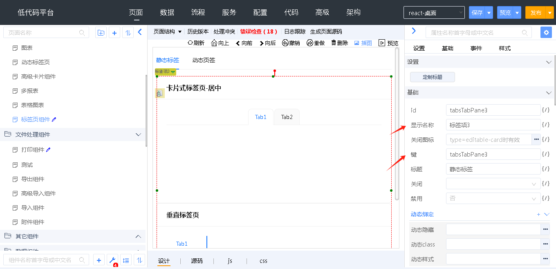Collapse the 基础 section in properties
Image resolution: width=556 pixels, height=269 pixels.
tap(549, 93)
